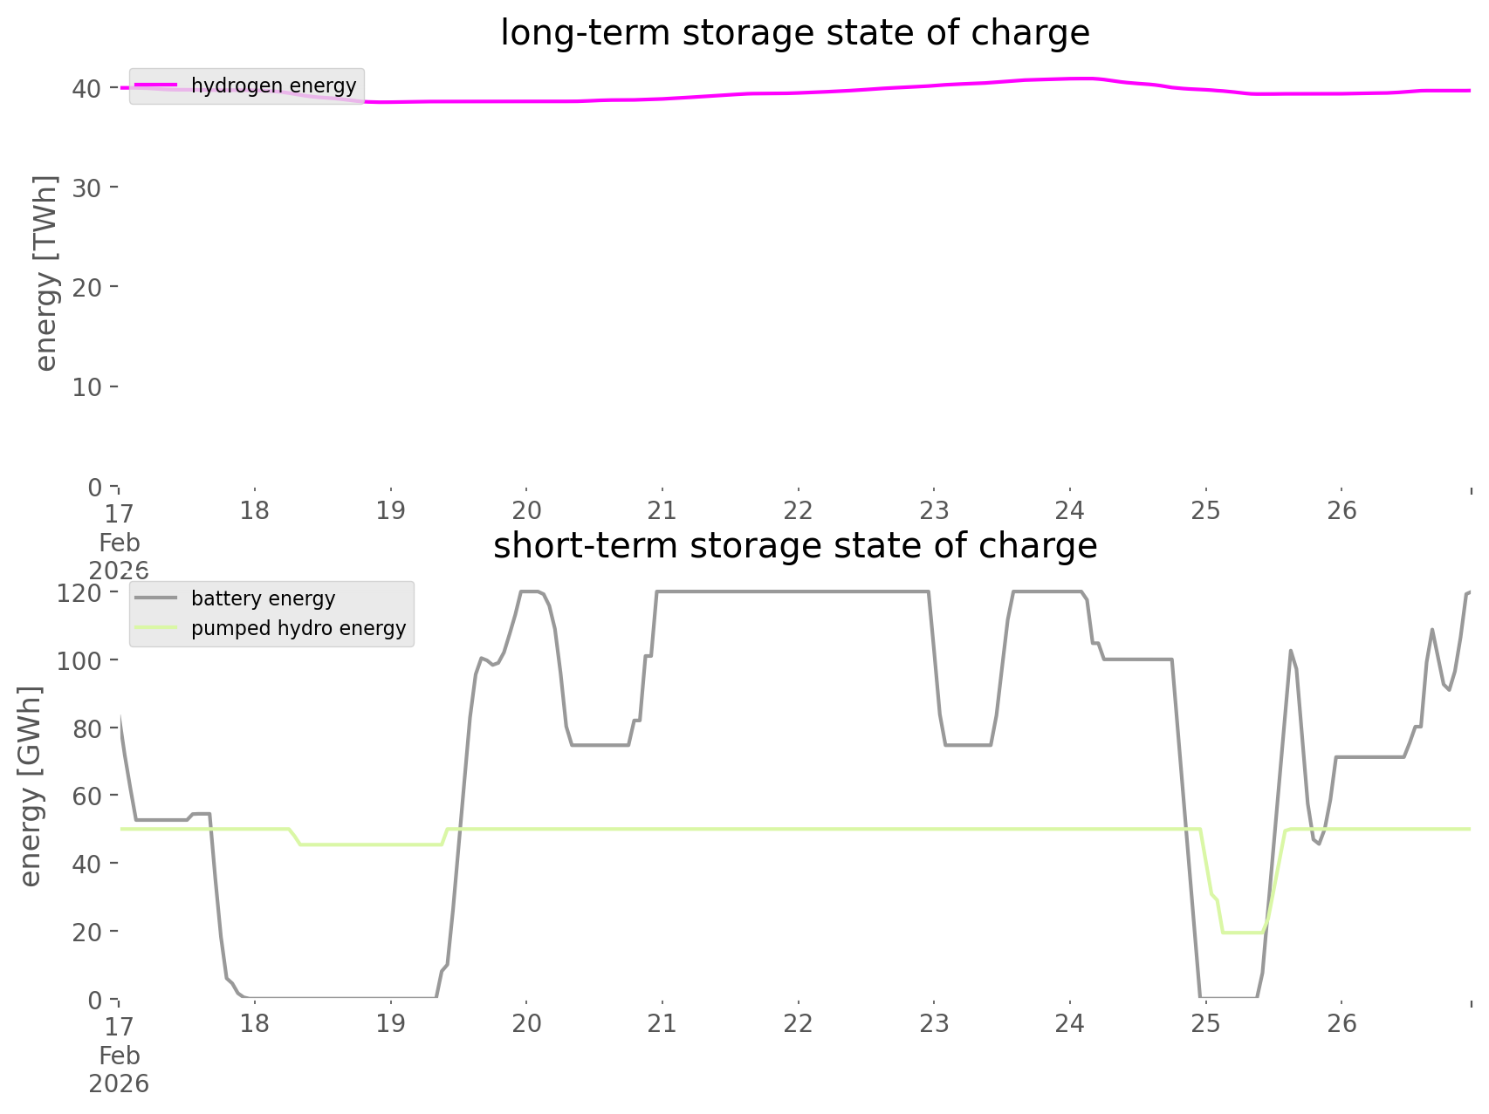
Task: Click the 30 tick on the TWh axis
Action: [x=86, y=188]
